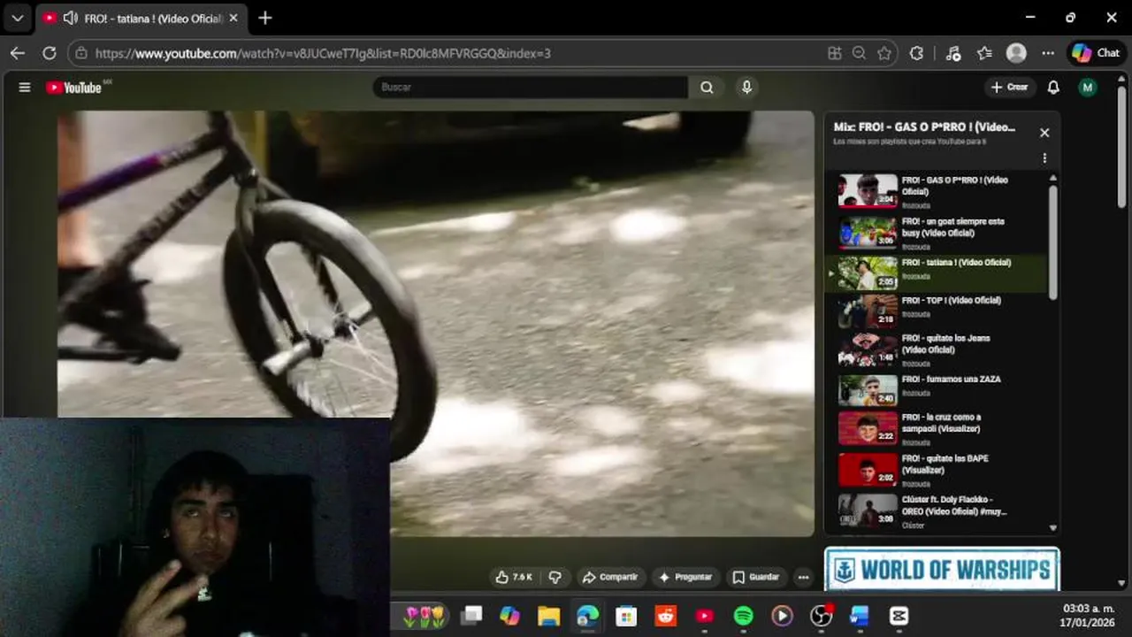This screenshot has height=637, width=1132.
Task: Open Task View in taskbar
Action: (471, 616)
